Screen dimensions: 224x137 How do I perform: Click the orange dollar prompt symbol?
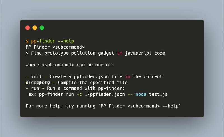(27, 41)
